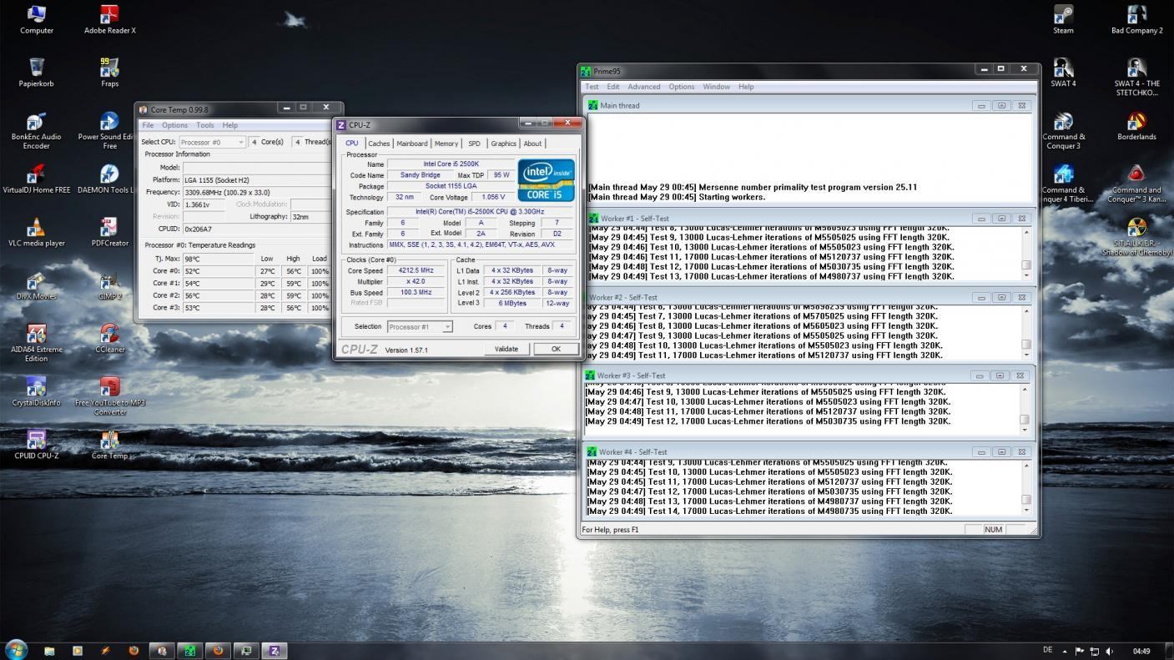Open Prime95 Help menu

(746, 87)
